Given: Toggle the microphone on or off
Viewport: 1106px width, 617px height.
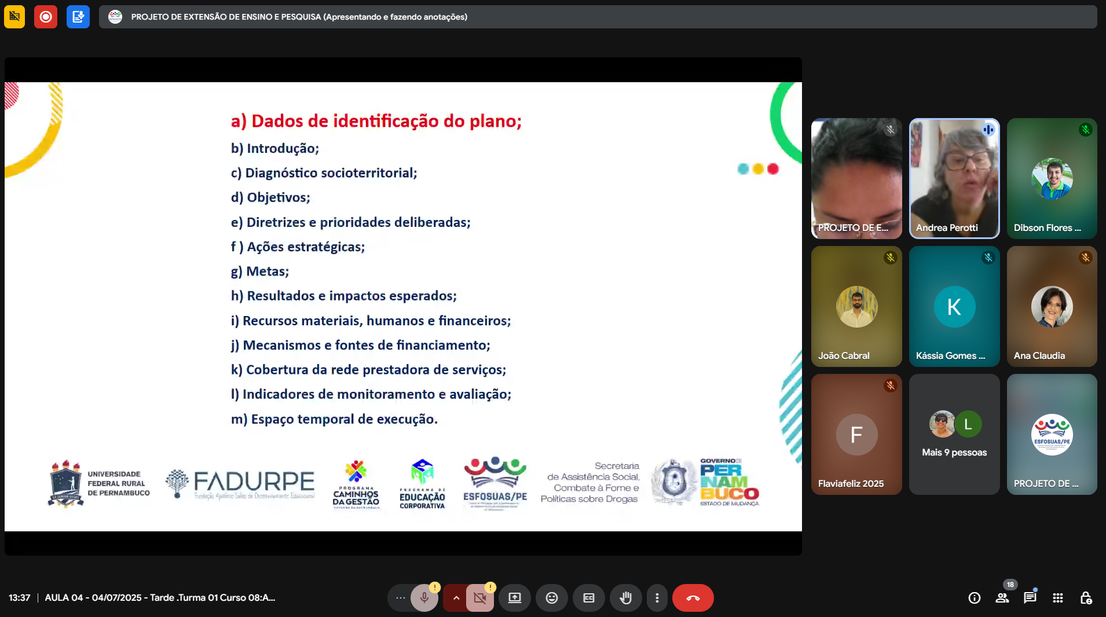Looking at the screenshot, I should click(x=424, y=598).
